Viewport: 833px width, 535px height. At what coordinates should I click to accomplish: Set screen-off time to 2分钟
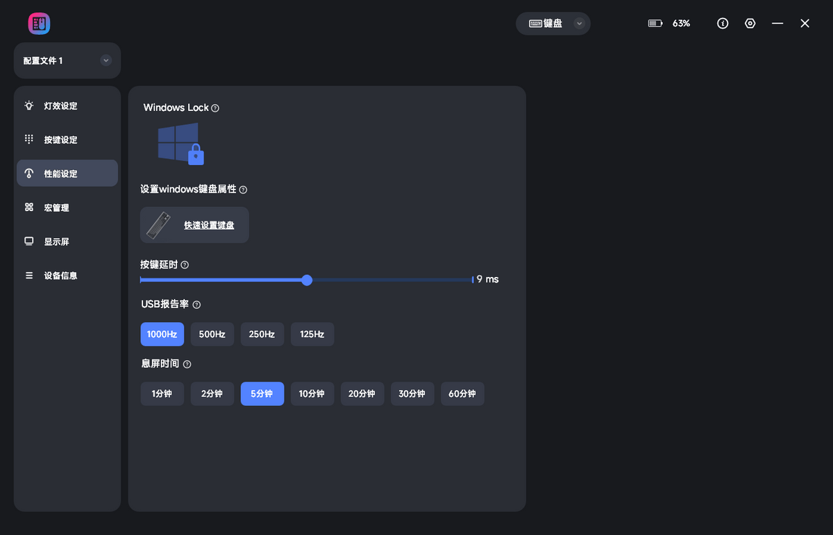coord(212,393)
